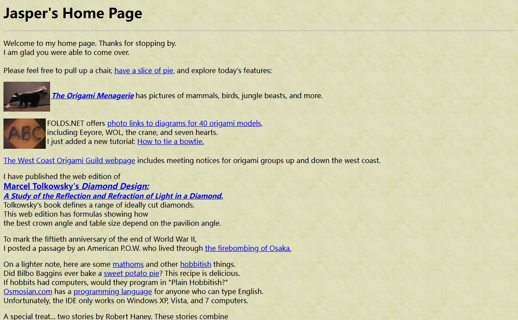Screen dimensions: 518x320
Task: Click the ABC origami letters thumbnail
Action: (25, 134)
